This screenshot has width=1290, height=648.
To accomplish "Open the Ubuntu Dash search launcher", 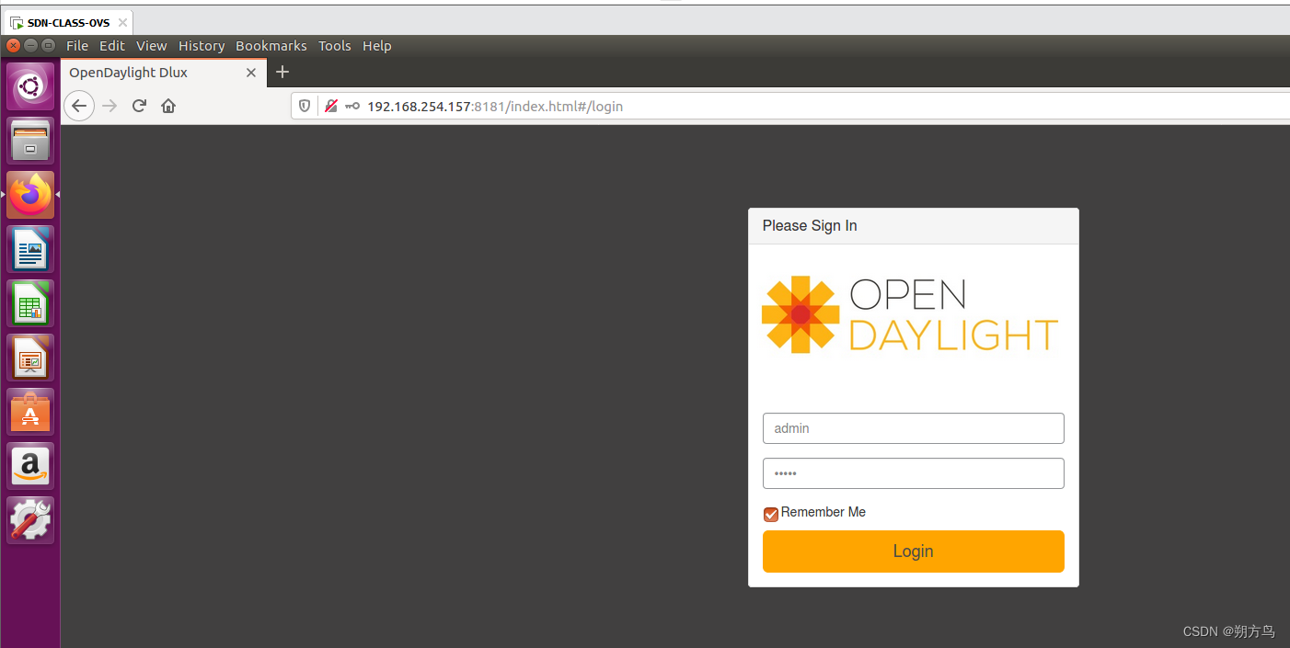I will 30,86.
